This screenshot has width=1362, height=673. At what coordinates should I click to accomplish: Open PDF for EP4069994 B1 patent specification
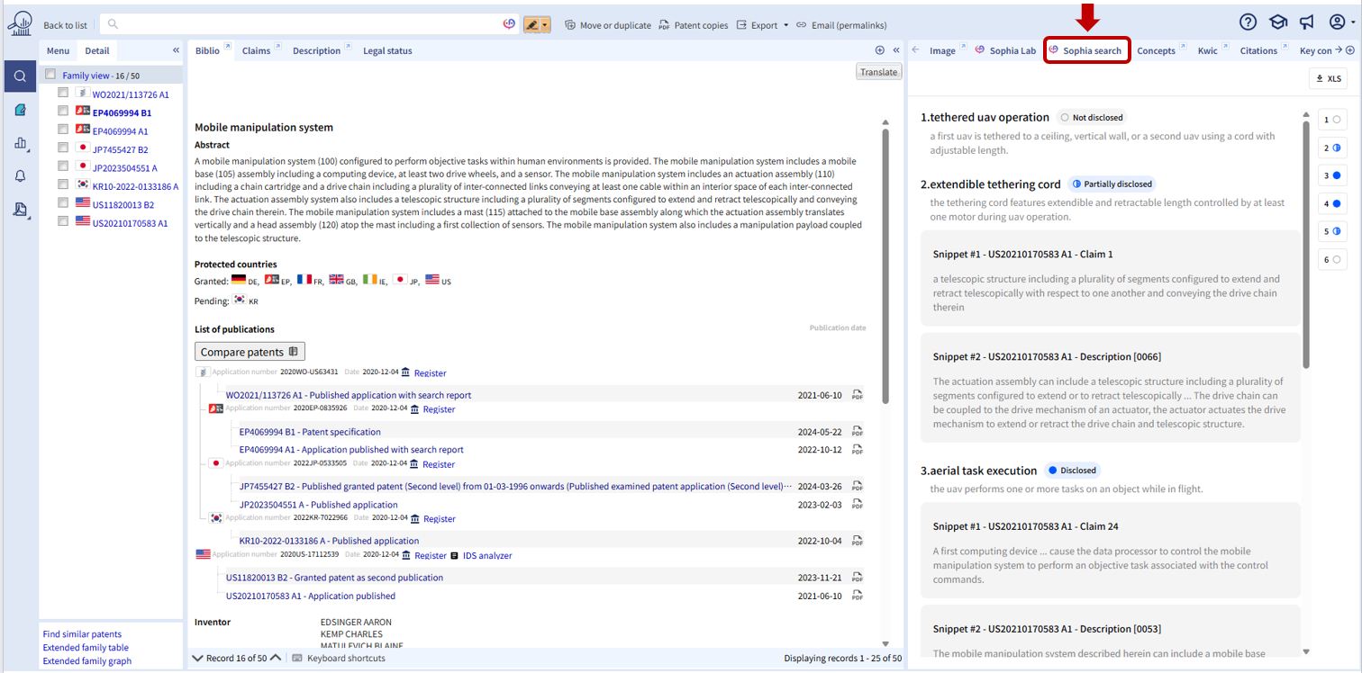[x=858, y=432]
